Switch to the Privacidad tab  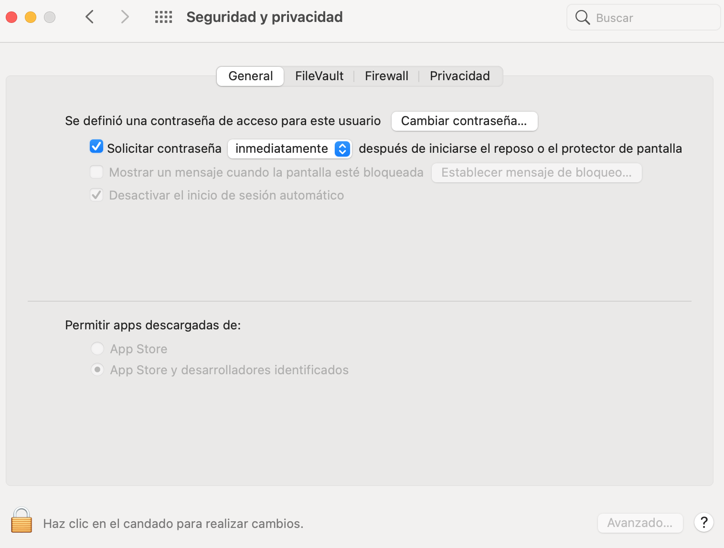(x=459, y=76)
